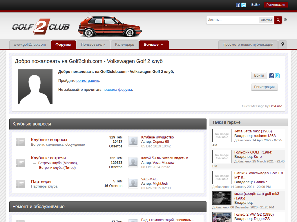Click the map marker icon tab

(282, 45)
